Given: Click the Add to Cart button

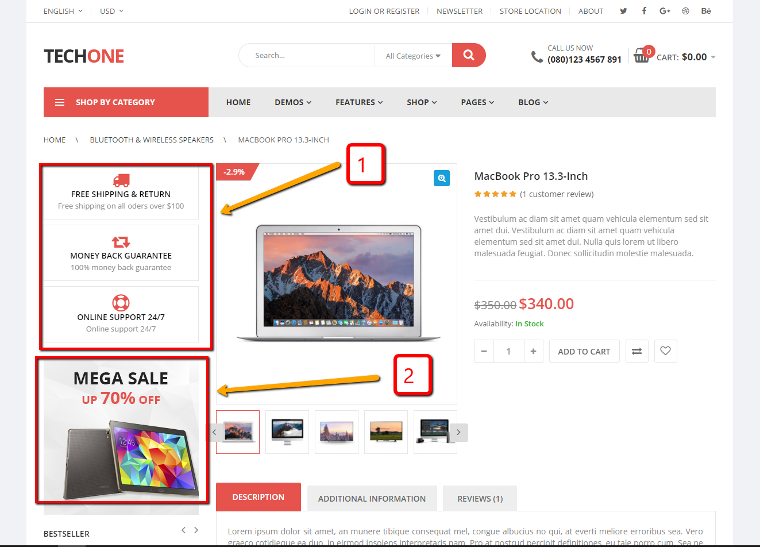Looking at the screenshot, I should [584, 351].
